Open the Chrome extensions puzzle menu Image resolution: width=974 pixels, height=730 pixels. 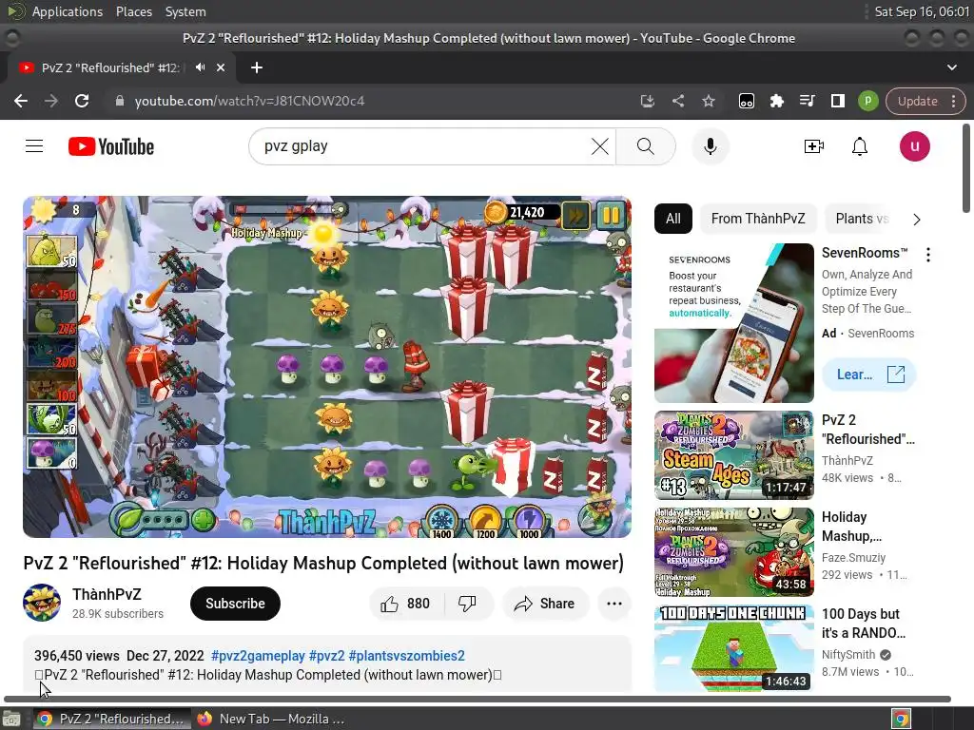point(776,101)
